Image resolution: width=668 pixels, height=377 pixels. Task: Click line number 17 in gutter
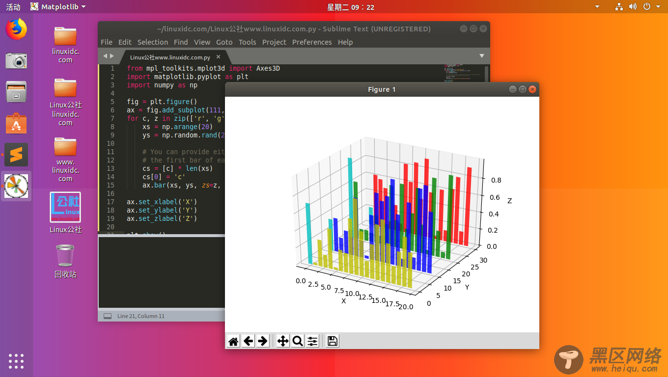pos(110,202)
